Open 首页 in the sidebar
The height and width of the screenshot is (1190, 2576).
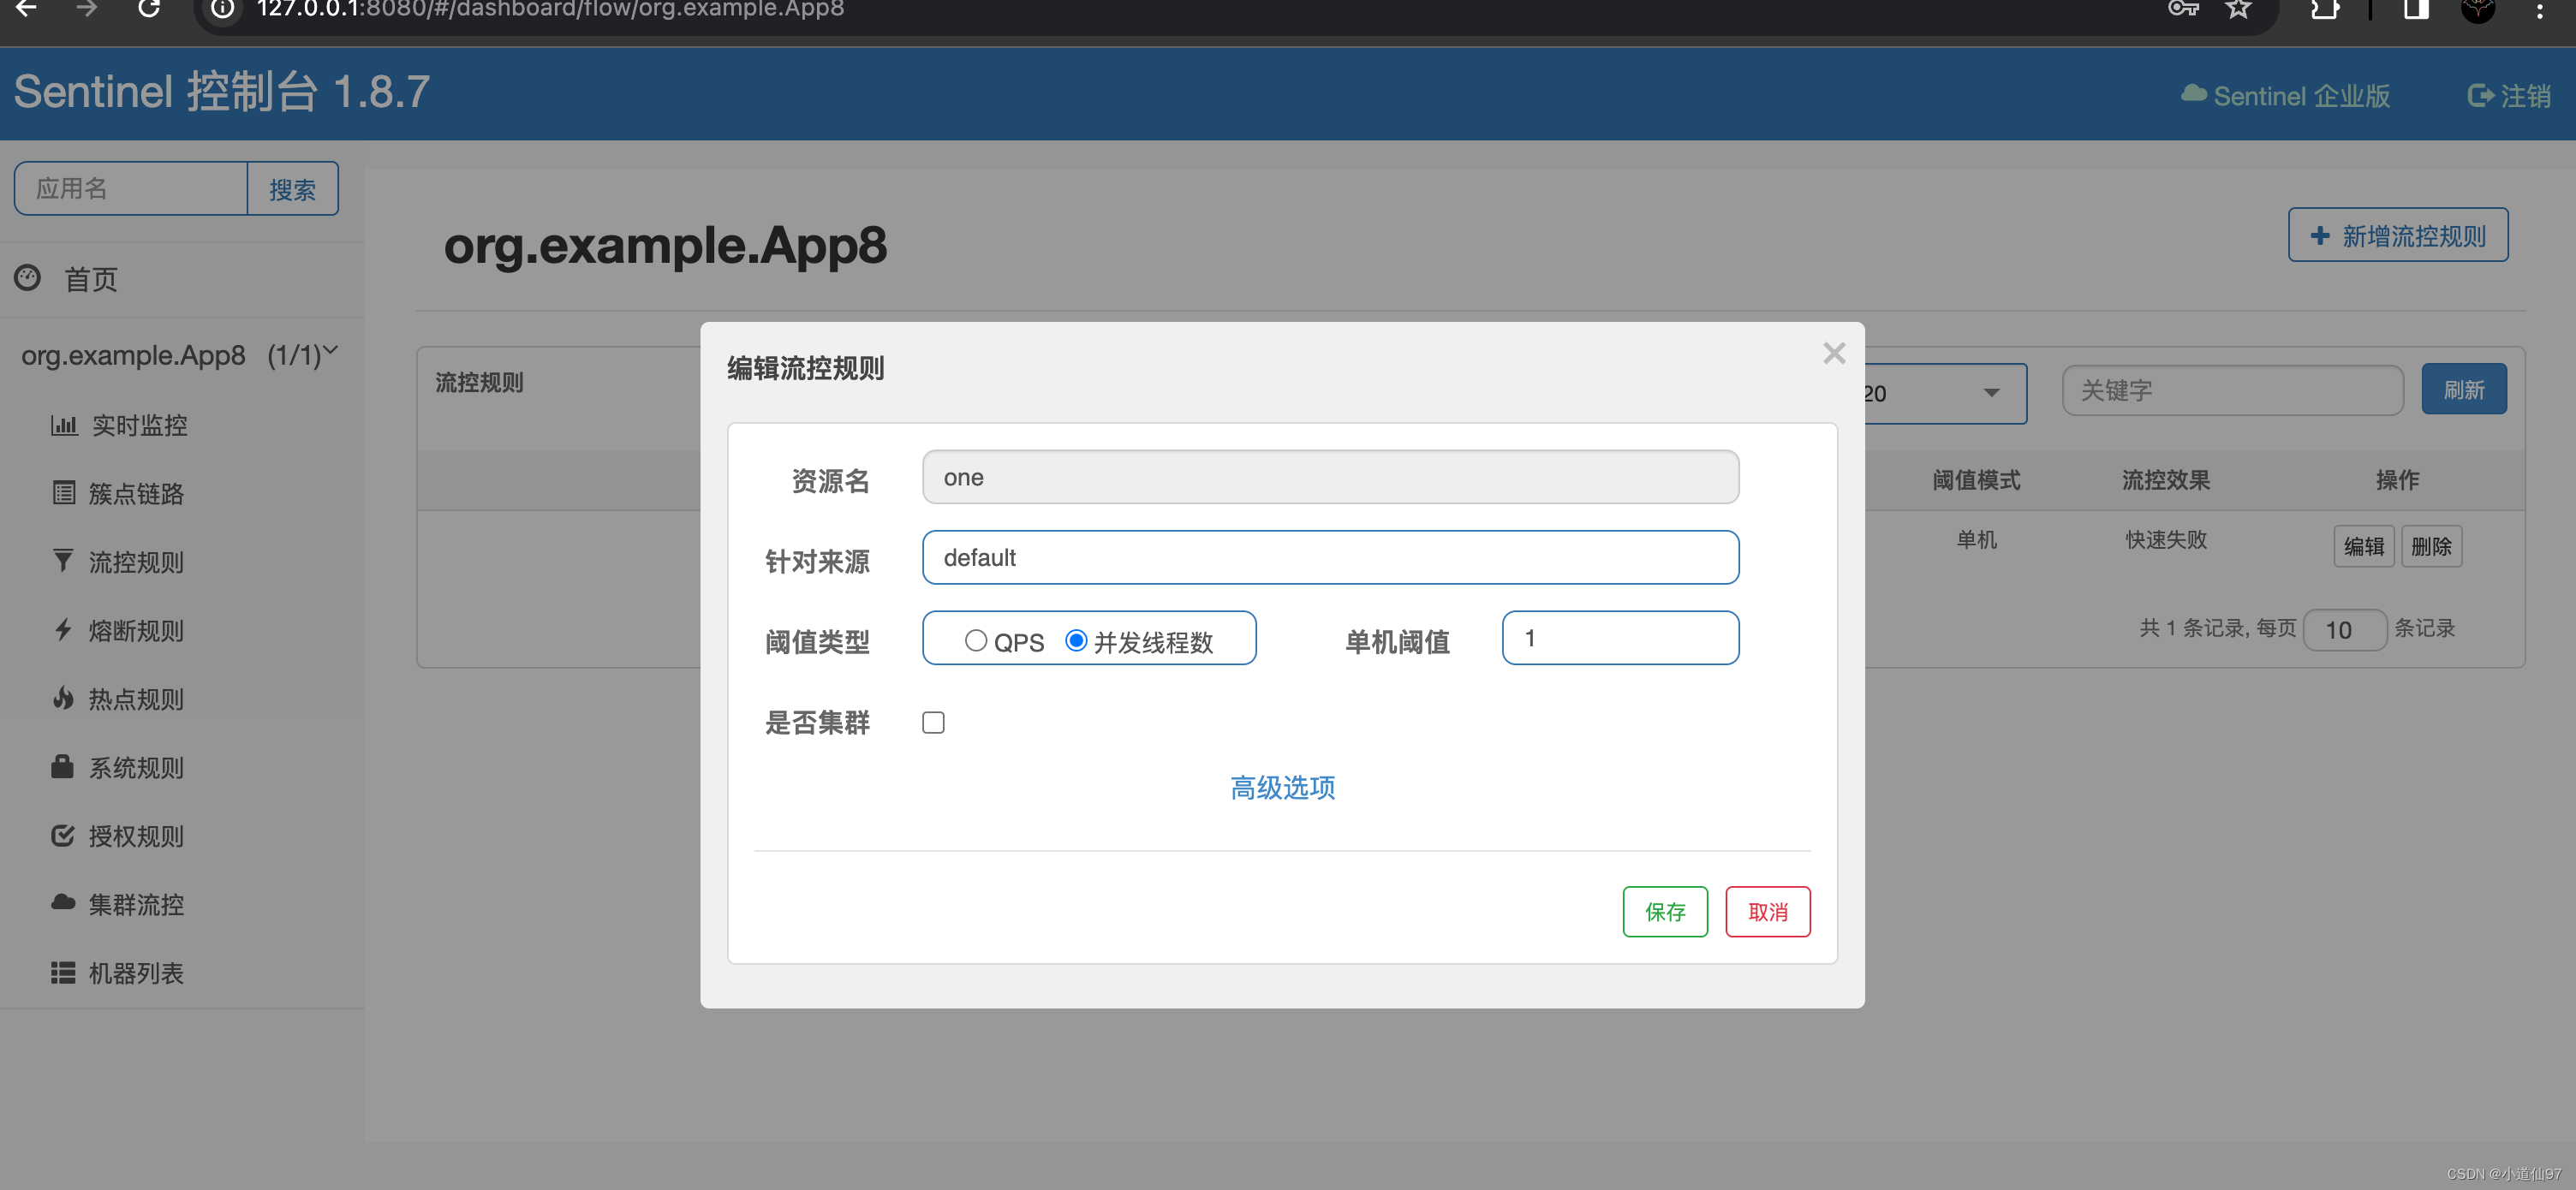[91, 279]
